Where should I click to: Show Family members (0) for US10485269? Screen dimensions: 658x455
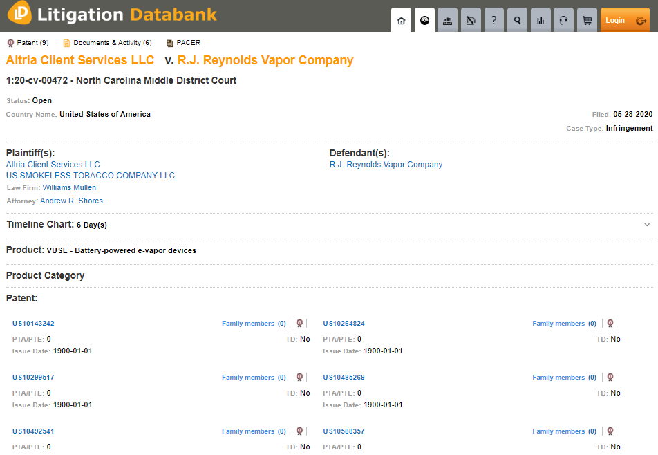click(565, 378)
